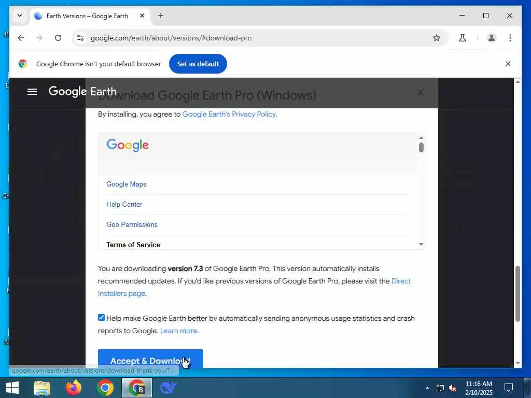
Task: Open the blue whale app in taskbar
Action: coord(169,388)
